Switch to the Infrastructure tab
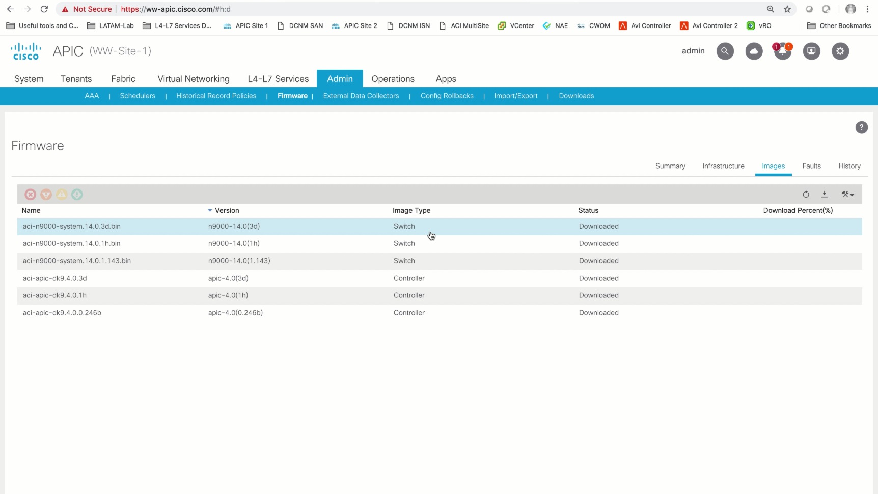Viewport: 878px width, 494px height. coord(724,166)
